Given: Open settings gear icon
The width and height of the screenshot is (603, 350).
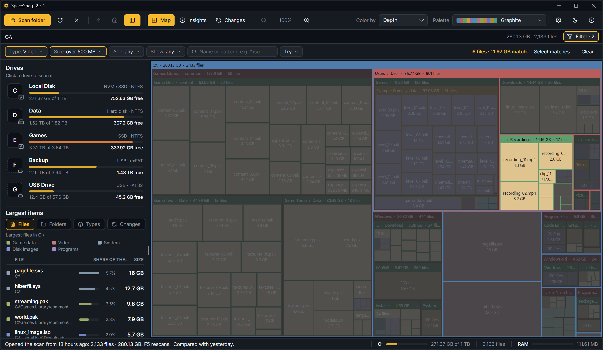Looking at the screenshot, I should click(x=558, y=20).
